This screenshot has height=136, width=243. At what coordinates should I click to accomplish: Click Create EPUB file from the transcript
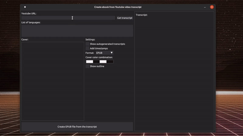[x=77, y=127]
